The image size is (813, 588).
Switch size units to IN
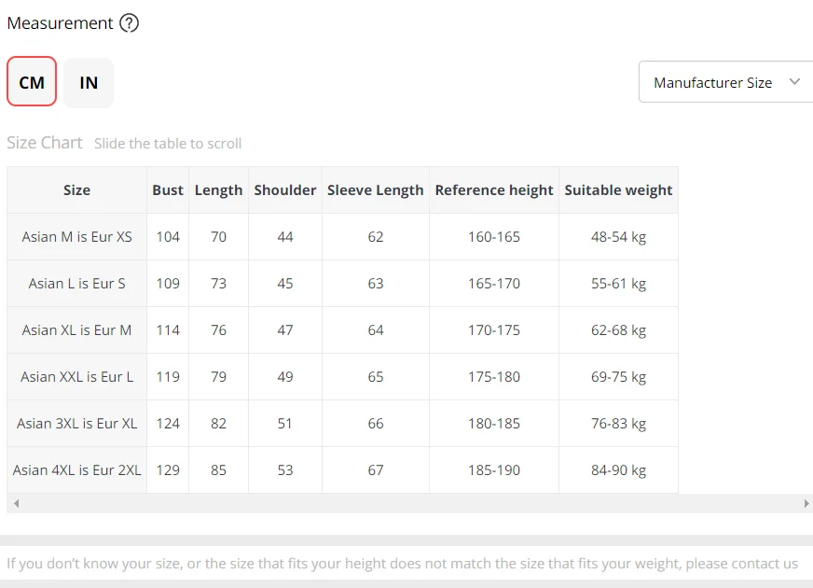point(89,81)
